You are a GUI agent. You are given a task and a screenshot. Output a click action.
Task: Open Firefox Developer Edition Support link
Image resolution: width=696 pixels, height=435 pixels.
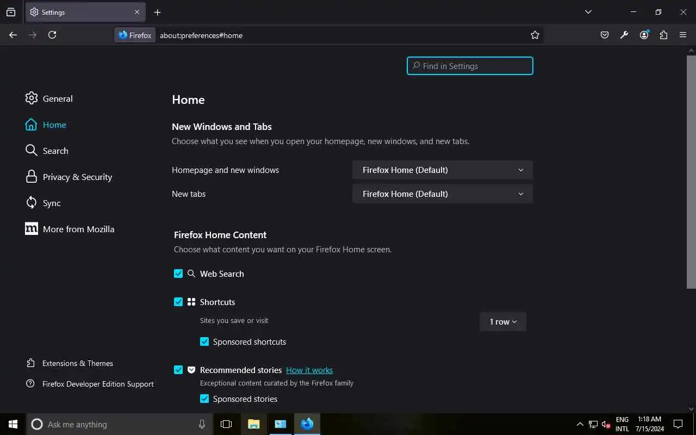(90, 384)
